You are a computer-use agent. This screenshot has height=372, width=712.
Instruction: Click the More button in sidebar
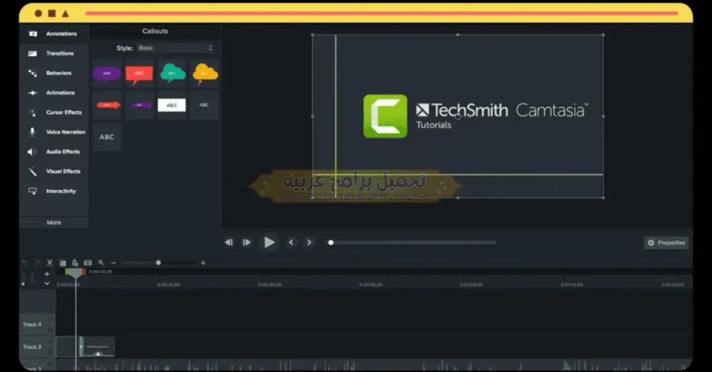coord(54,223)
